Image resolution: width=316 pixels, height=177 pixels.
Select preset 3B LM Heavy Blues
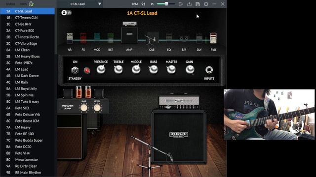(28, 57)
